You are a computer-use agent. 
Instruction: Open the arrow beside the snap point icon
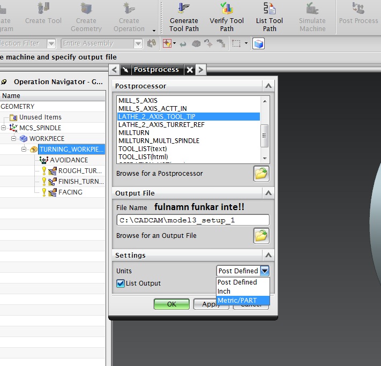[x=174, y=43]
